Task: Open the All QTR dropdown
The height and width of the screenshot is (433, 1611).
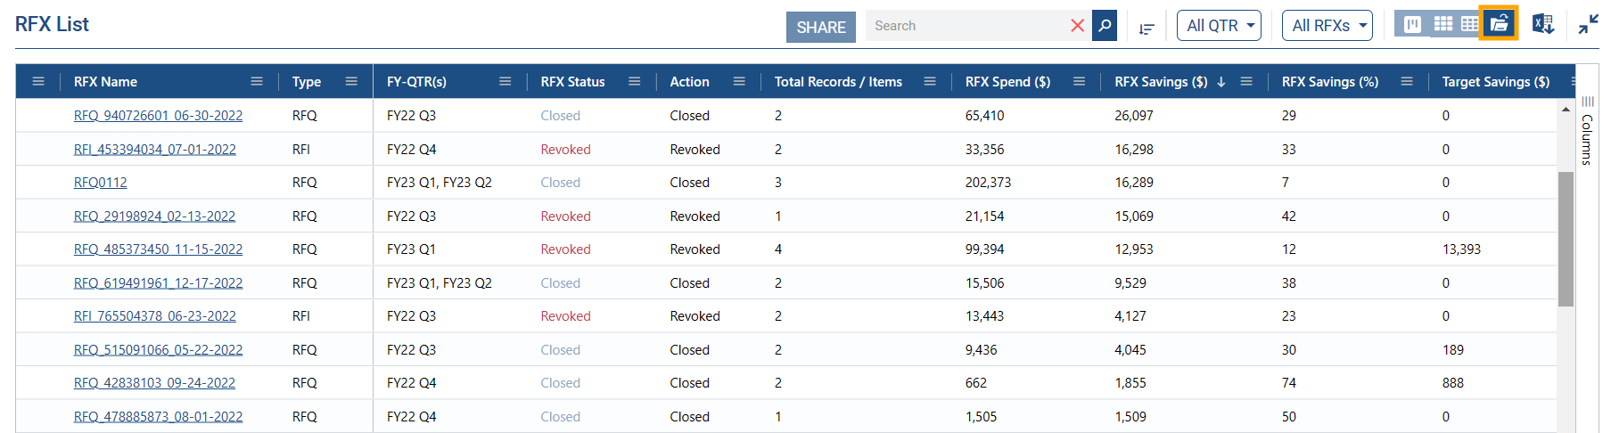Action: pos(1219,26)
